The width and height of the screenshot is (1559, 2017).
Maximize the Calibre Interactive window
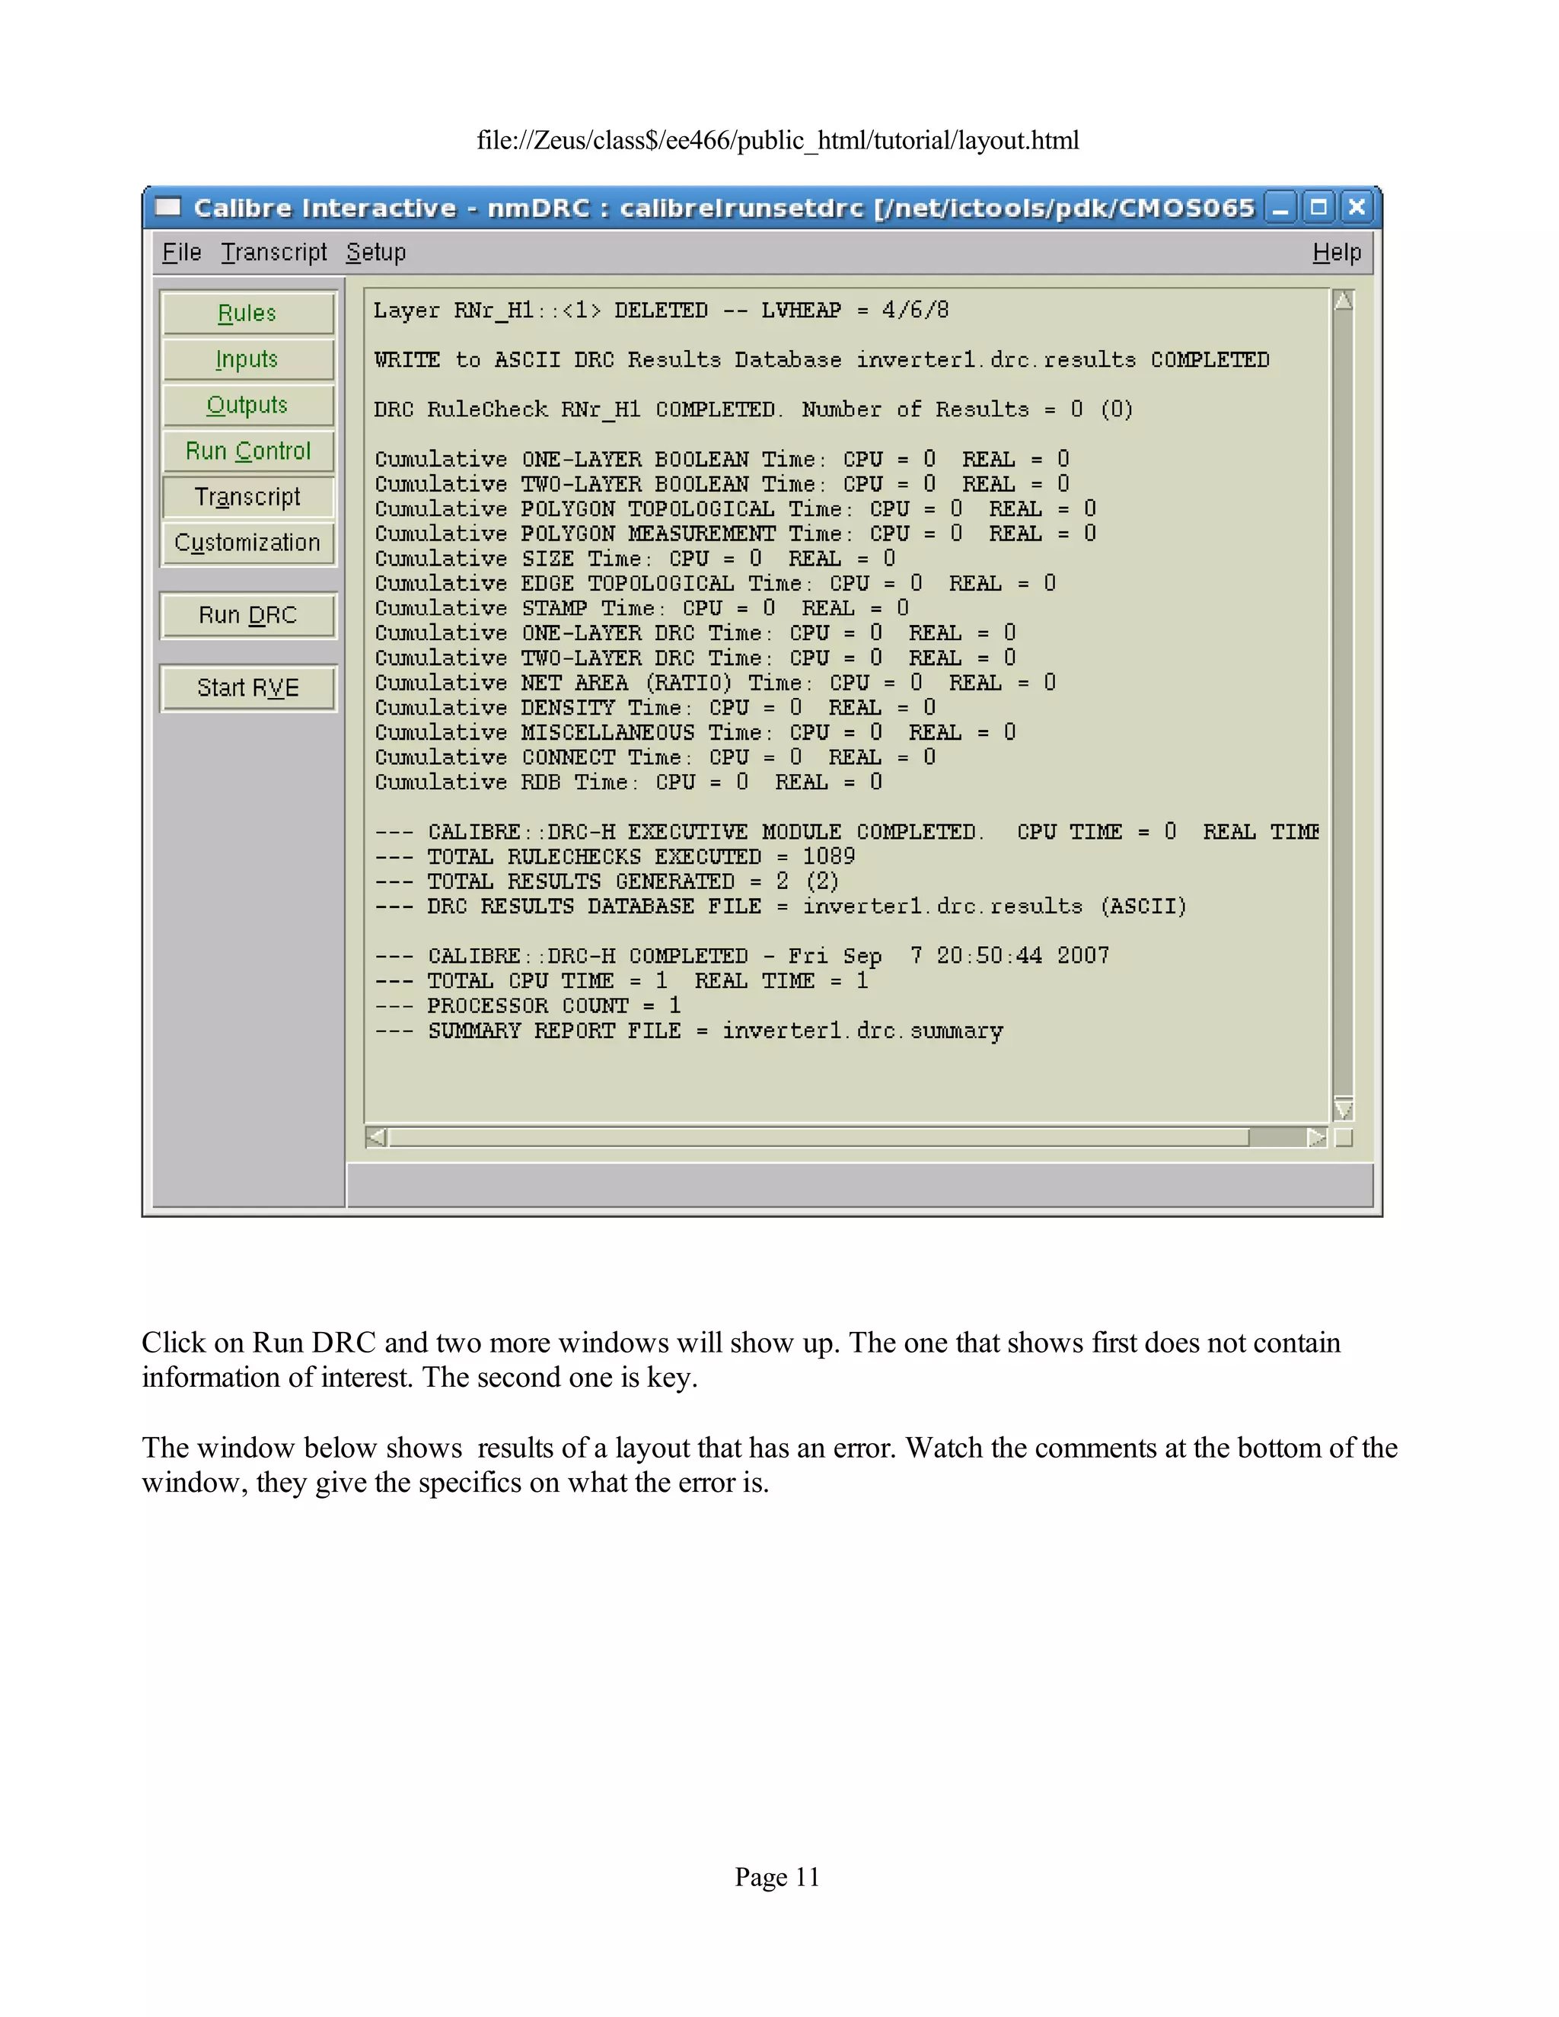tap(1318, 208)
